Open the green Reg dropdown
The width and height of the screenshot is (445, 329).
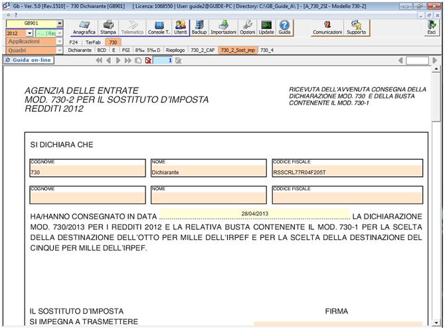60,33
